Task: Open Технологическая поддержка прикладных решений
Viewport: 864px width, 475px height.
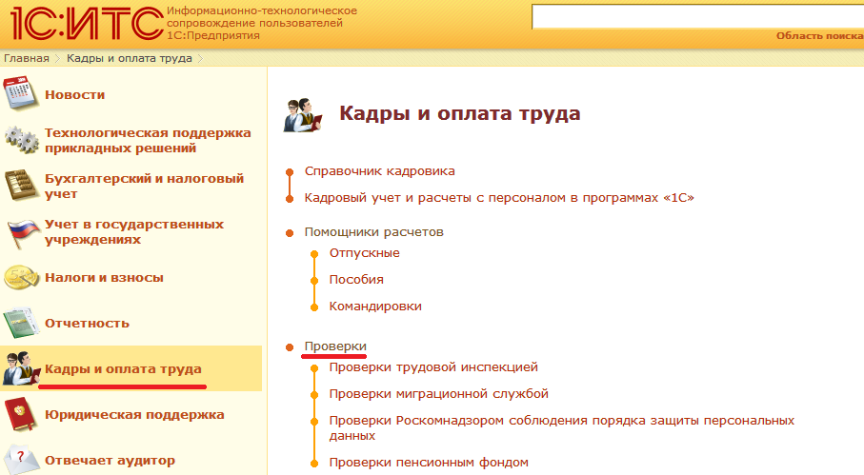Action: 148,140
